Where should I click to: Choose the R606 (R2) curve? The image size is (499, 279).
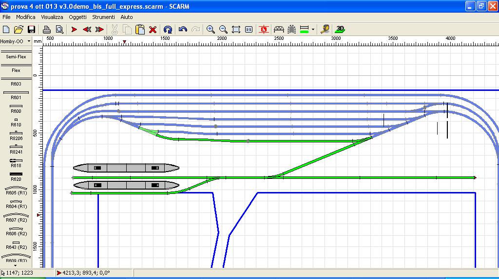point(16,231)
